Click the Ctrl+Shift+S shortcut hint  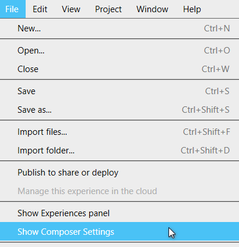(206, 110)
